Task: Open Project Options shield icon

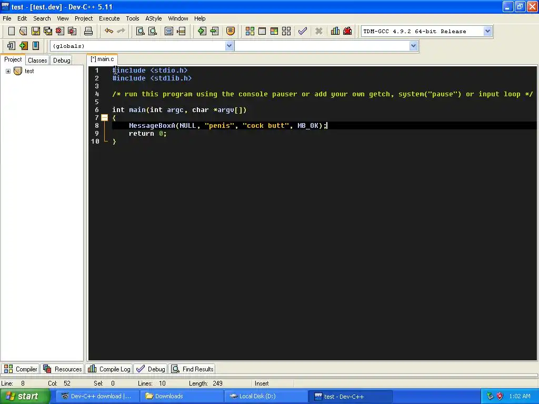Action: (231, 31)
